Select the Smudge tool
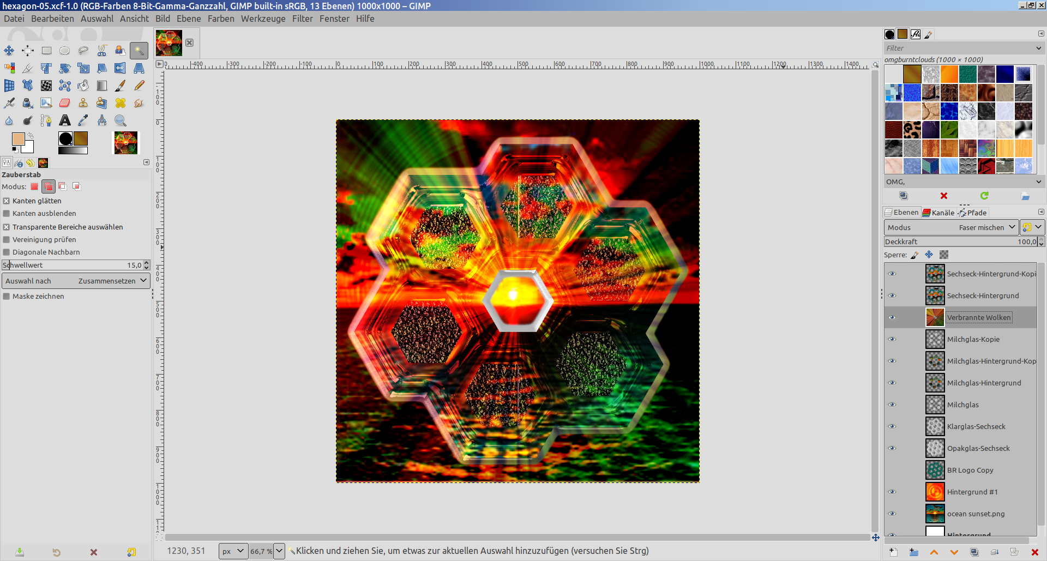1047x561 pixels. point(139,103)
